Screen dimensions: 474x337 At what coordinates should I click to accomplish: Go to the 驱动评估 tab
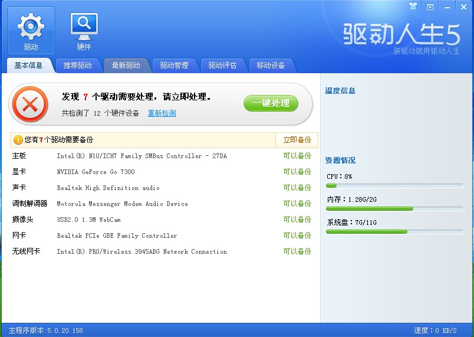(x=223, y=66)
